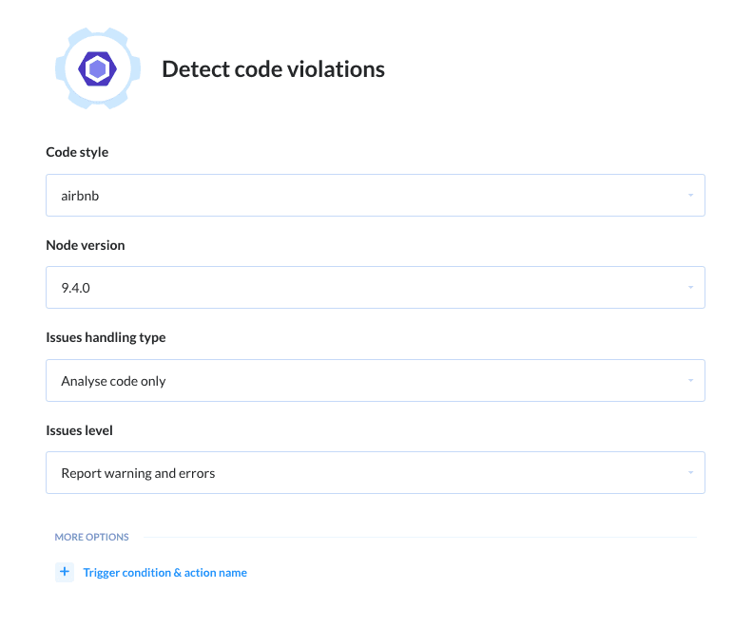Click the Detect code violations title
753x627 pixels.
273,69
